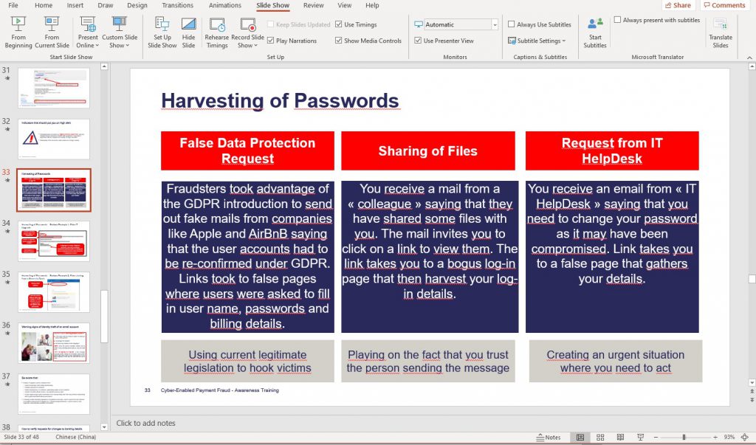Pick slide 37 thumbnail
This screenshot has height=445, width=756.
coord(53,394)
